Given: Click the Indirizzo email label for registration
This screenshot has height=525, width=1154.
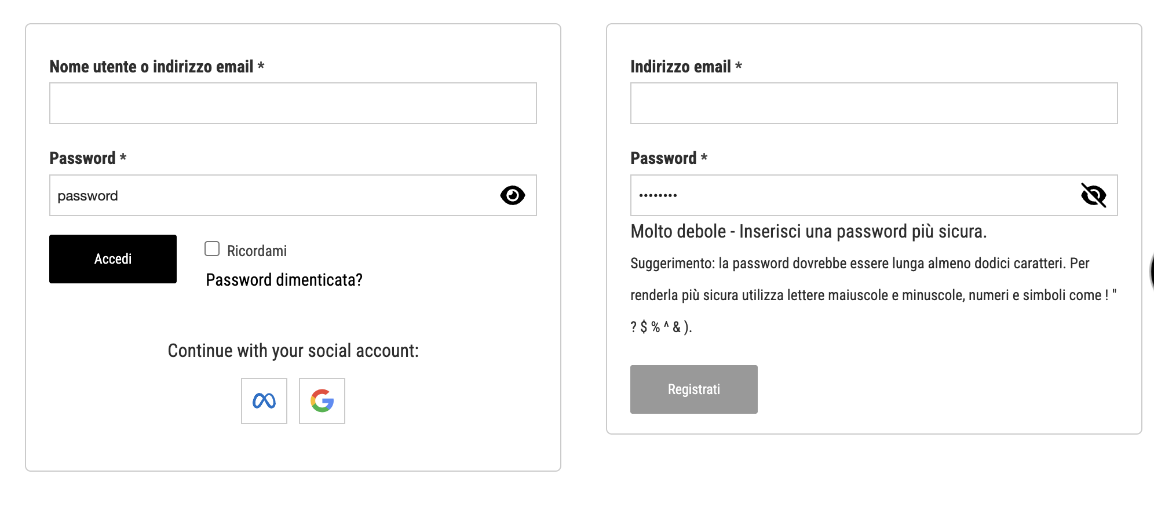Looking at the screenshot, I should click(x=681, y=67).
